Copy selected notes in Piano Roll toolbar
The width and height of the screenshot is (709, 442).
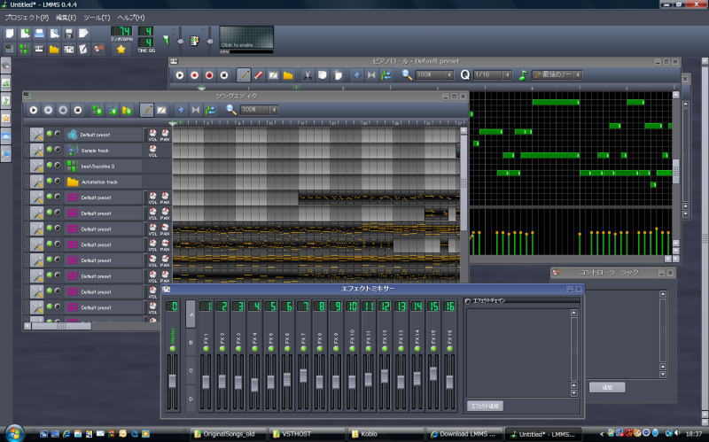point(322,75)
